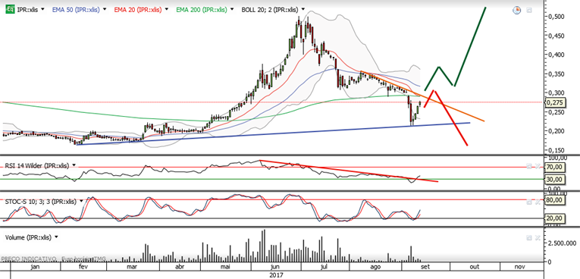580x279 pixels.
Task: Click the set month on time axis
Action: [x=425, y=266]
